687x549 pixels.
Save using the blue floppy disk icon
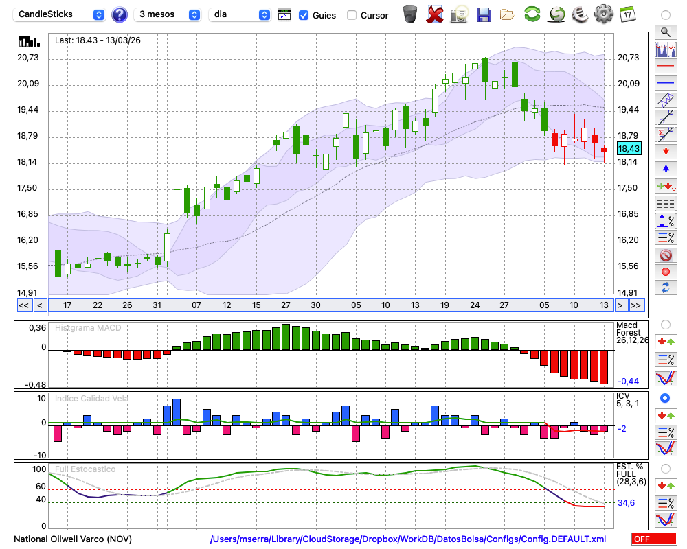[484, 14]
